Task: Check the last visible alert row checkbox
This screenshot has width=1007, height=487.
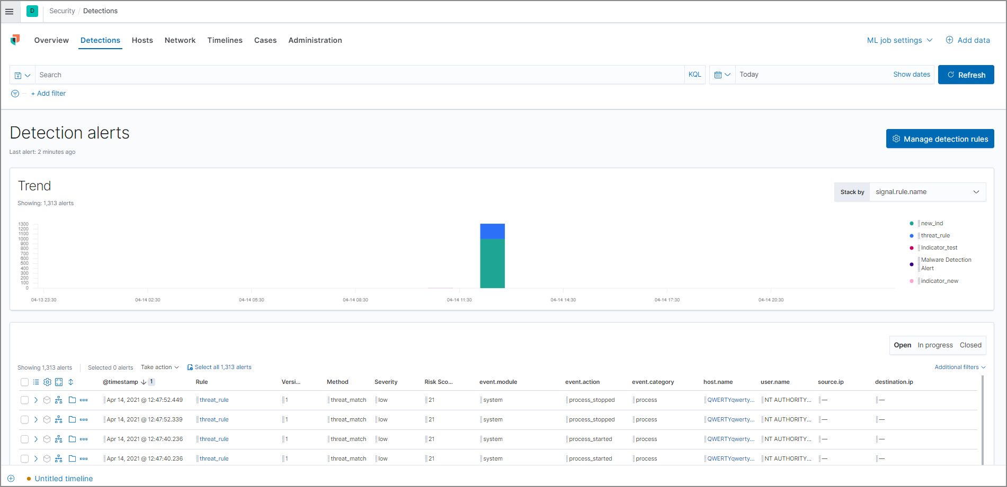Action: pyautogui.click(x=24, y=458)
